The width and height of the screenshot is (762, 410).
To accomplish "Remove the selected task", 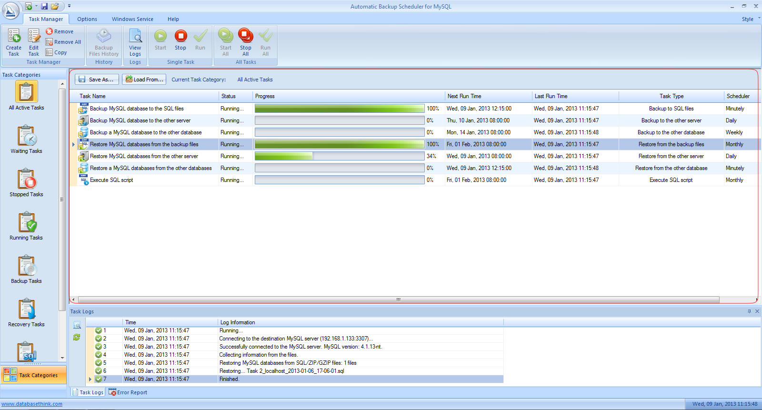I will tap(60, 31).
